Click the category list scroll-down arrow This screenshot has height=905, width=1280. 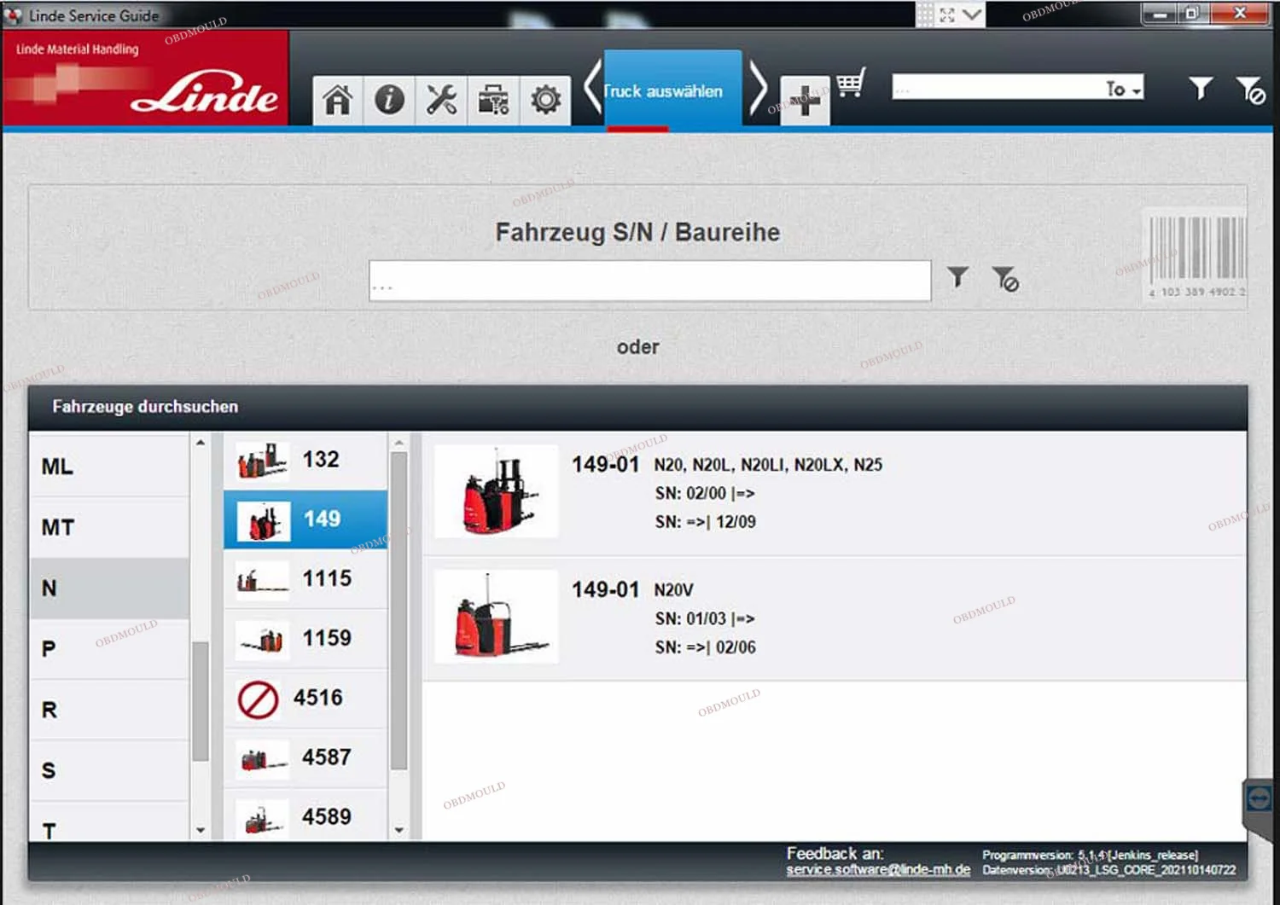coord(201,830)
